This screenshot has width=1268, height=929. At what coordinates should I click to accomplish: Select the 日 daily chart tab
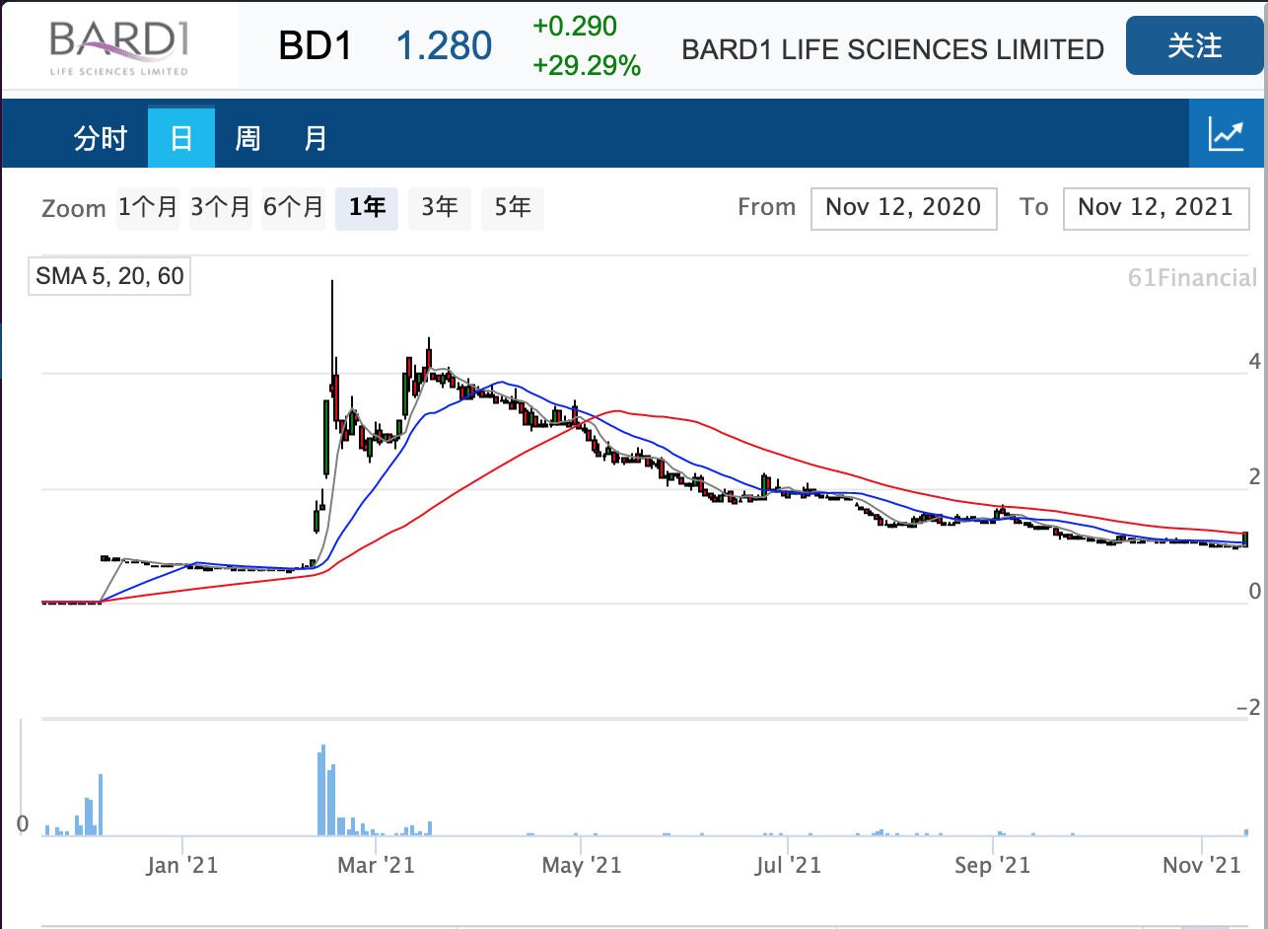tap(181, 138)
